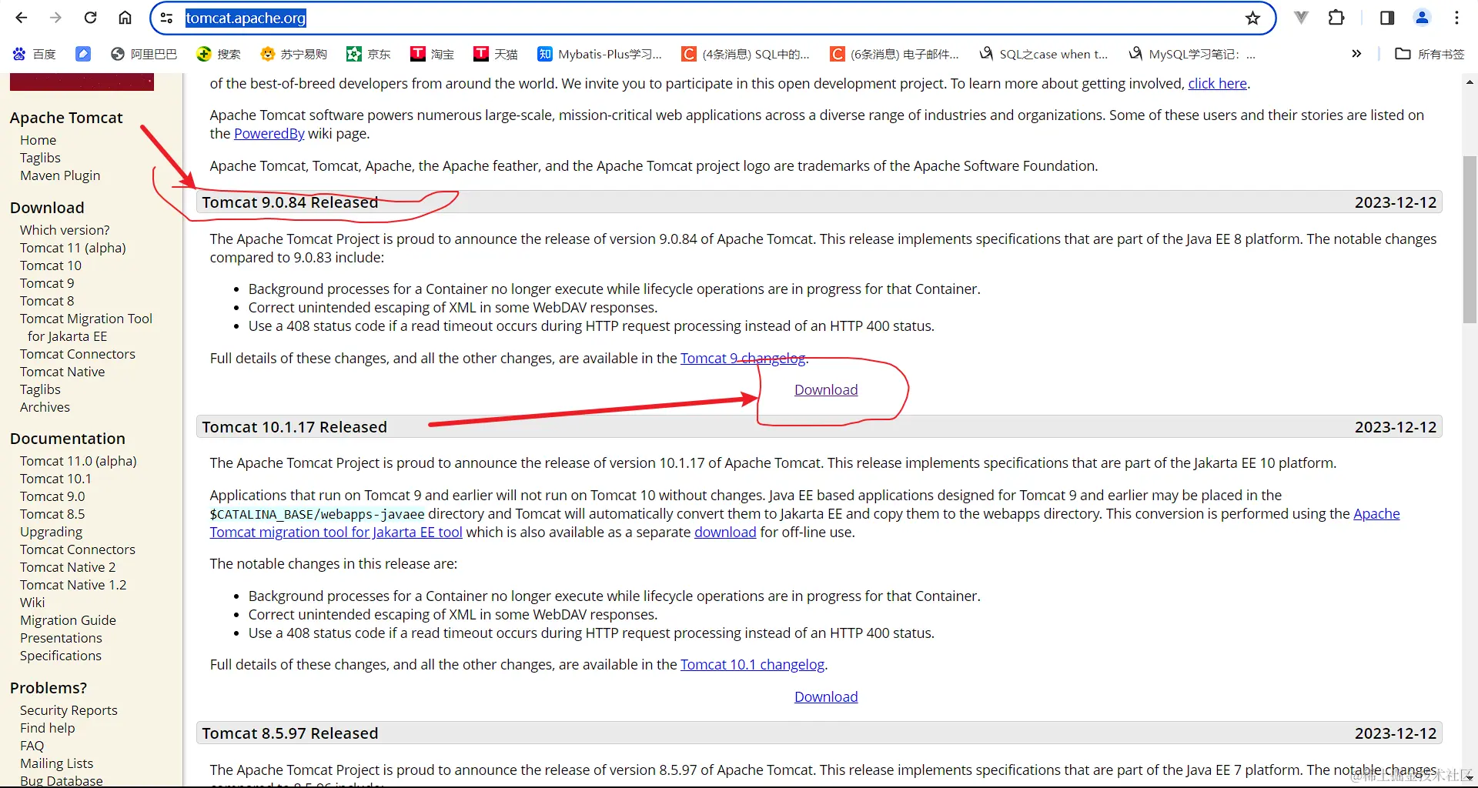This screenshot has height=788, width=1478.
Task: Open Tomcat 9.0 documentation
Action: [52, 496]
